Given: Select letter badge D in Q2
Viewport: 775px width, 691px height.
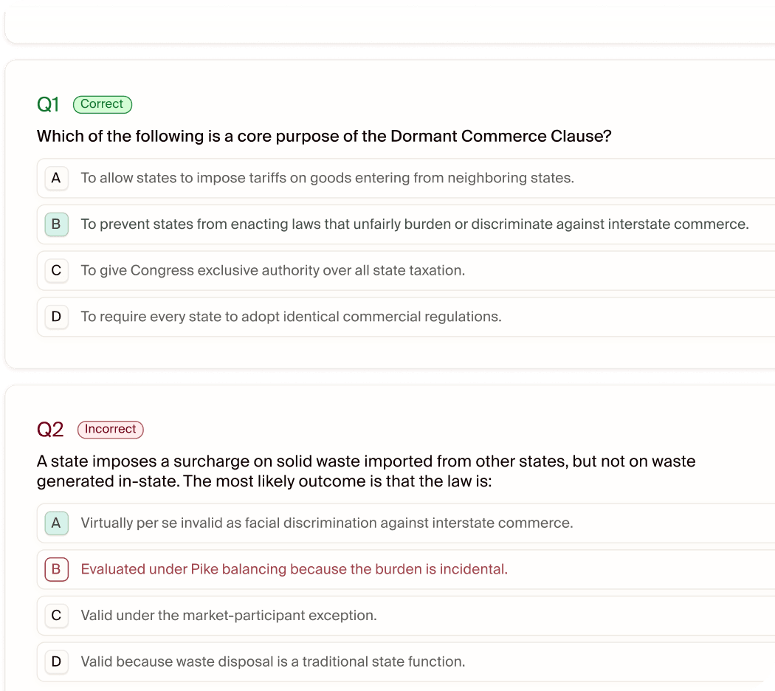Looking at the screenshot, I should pos(56,661).
